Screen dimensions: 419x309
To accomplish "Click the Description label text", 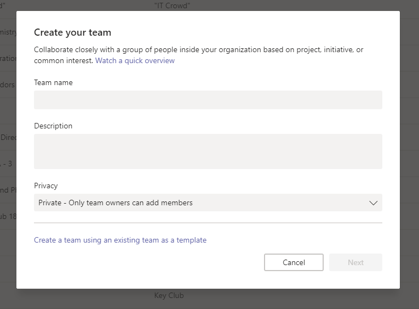I will (x=53, y=126).
